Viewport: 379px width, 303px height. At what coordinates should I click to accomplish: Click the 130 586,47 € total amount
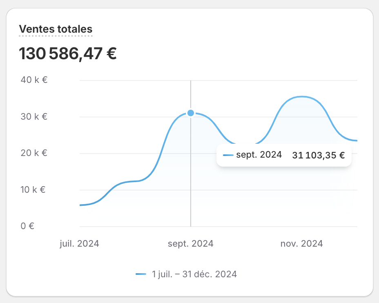tap(68, 53)
